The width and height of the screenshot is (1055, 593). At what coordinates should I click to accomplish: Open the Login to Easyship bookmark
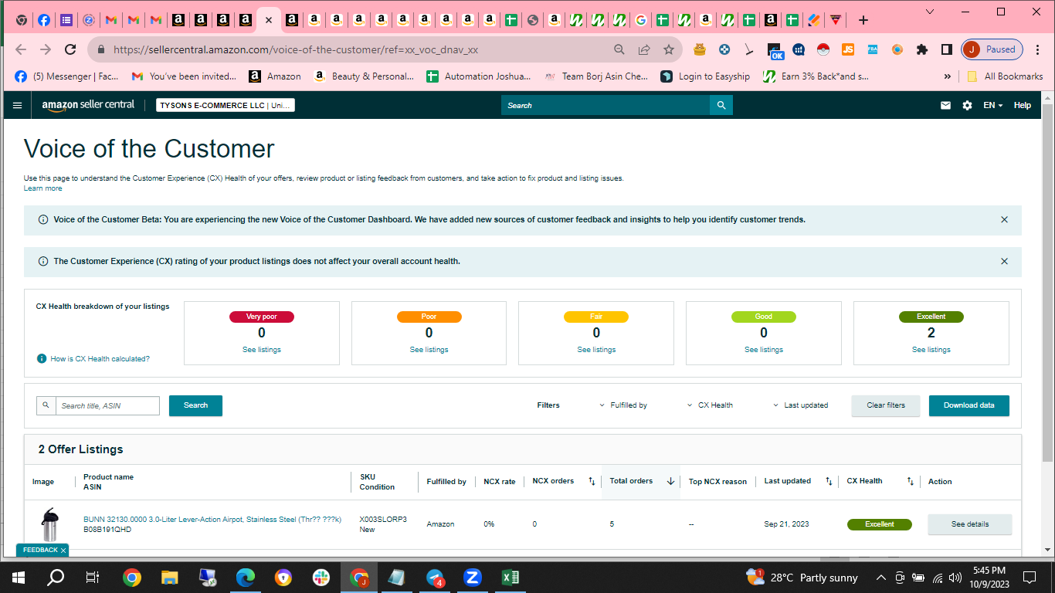point(705,76)
